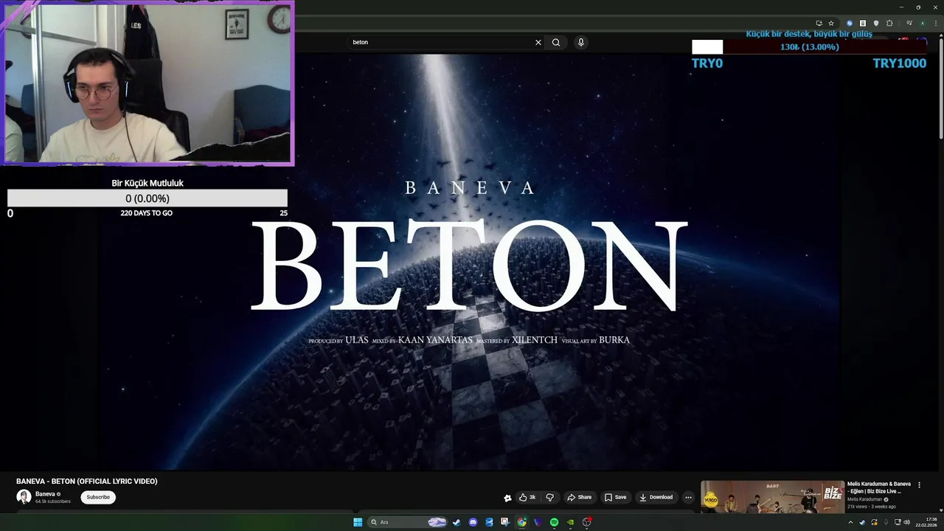The height and width of the screenshot is (531, 944).
Task: Open Google Chrome taskbar icon
Action: (521, 522)
